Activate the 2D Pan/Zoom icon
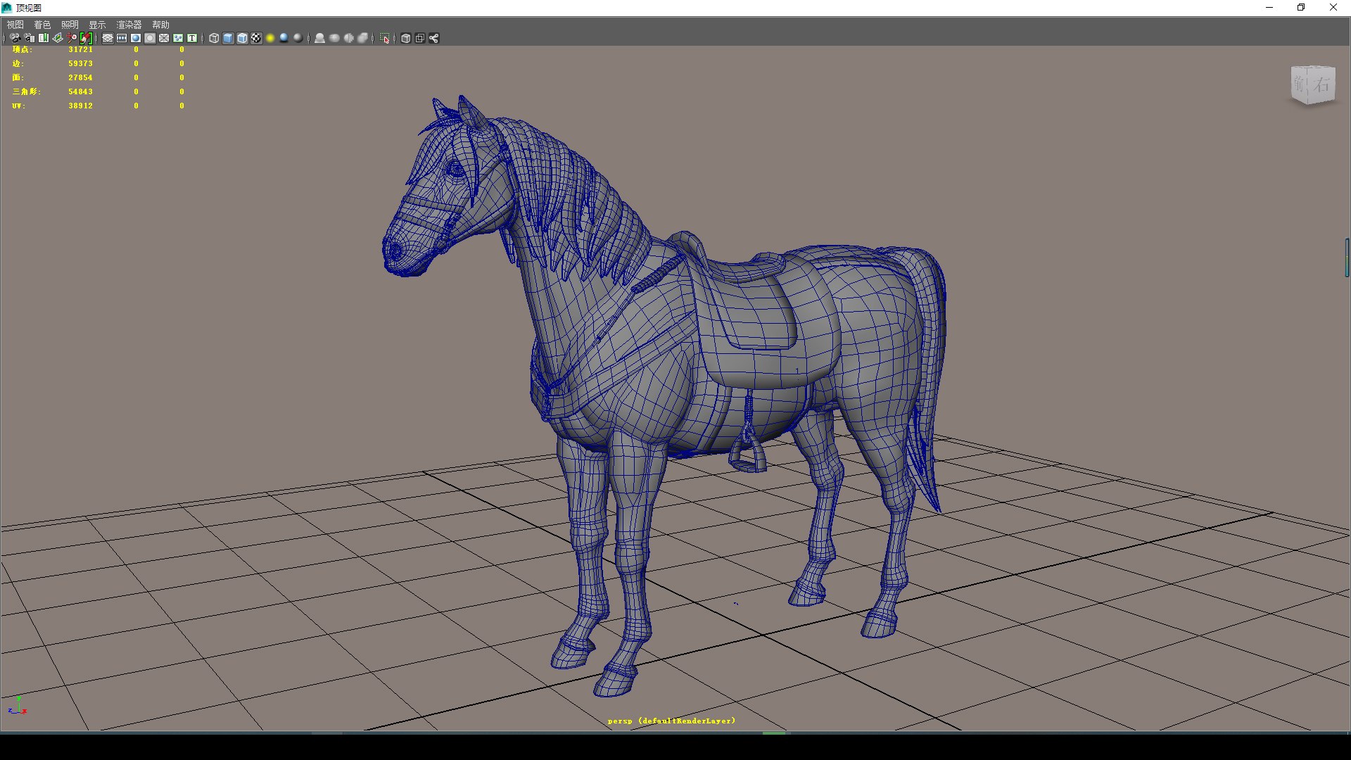Image resolution: width=1351 pixels, height=760 pixels. point(72,38)
